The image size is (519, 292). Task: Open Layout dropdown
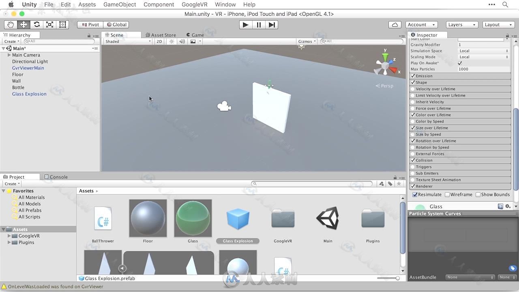pyautogui.click(x=498, y=25)
